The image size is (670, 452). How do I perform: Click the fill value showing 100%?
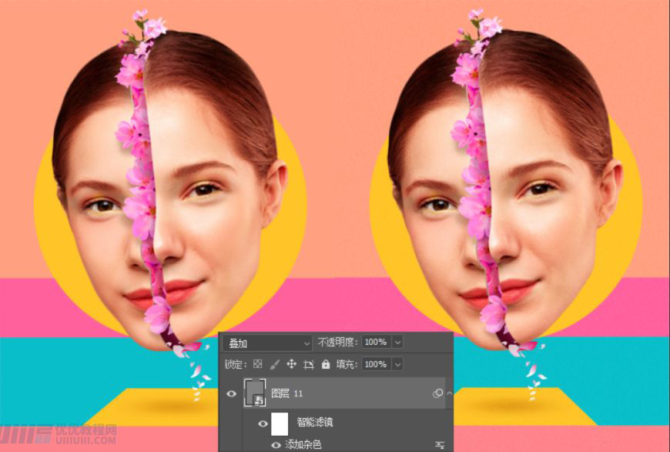pyautogui.click(x=374, y=364)
